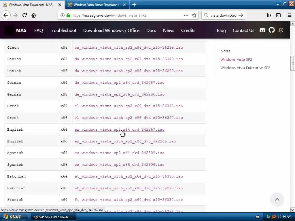Jump to Windows Vista Enterprise SP2 section

[245, 68]
